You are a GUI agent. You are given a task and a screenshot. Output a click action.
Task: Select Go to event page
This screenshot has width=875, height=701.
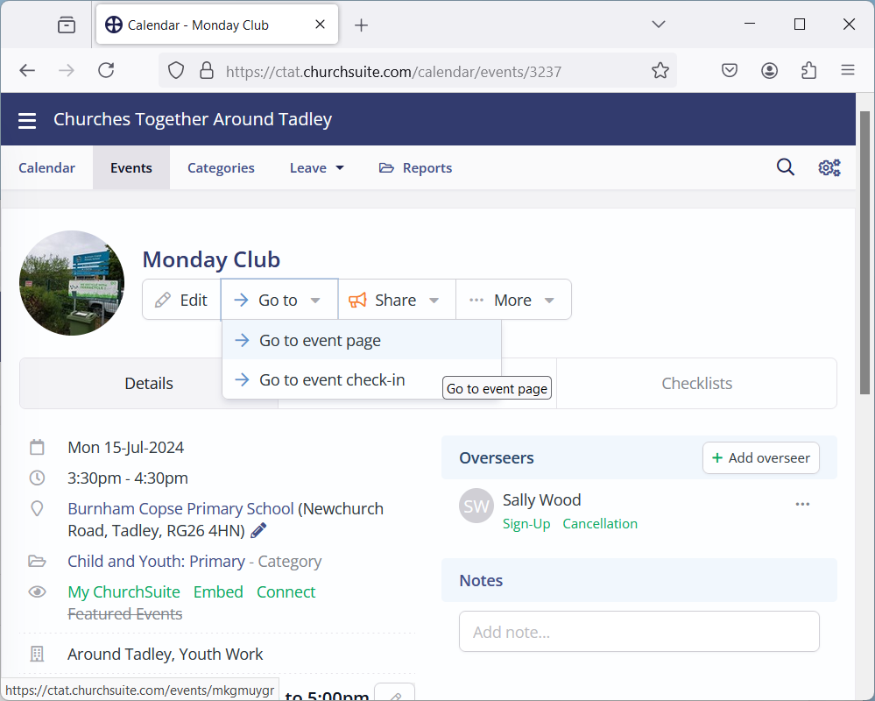coord(362,341)
